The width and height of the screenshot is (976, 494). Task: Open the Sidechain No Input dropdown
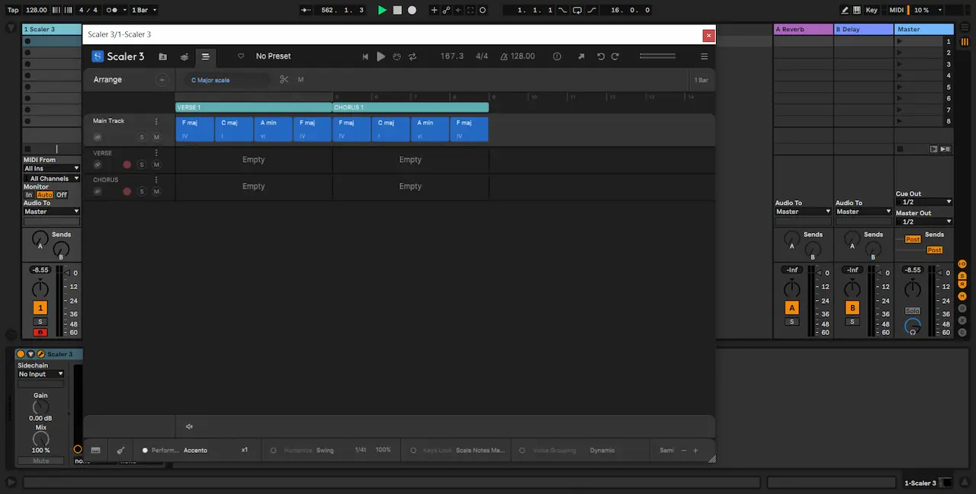[x=40, y=374]
